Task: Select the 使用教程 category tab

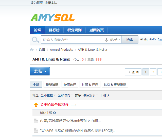Action: (70, 85)
